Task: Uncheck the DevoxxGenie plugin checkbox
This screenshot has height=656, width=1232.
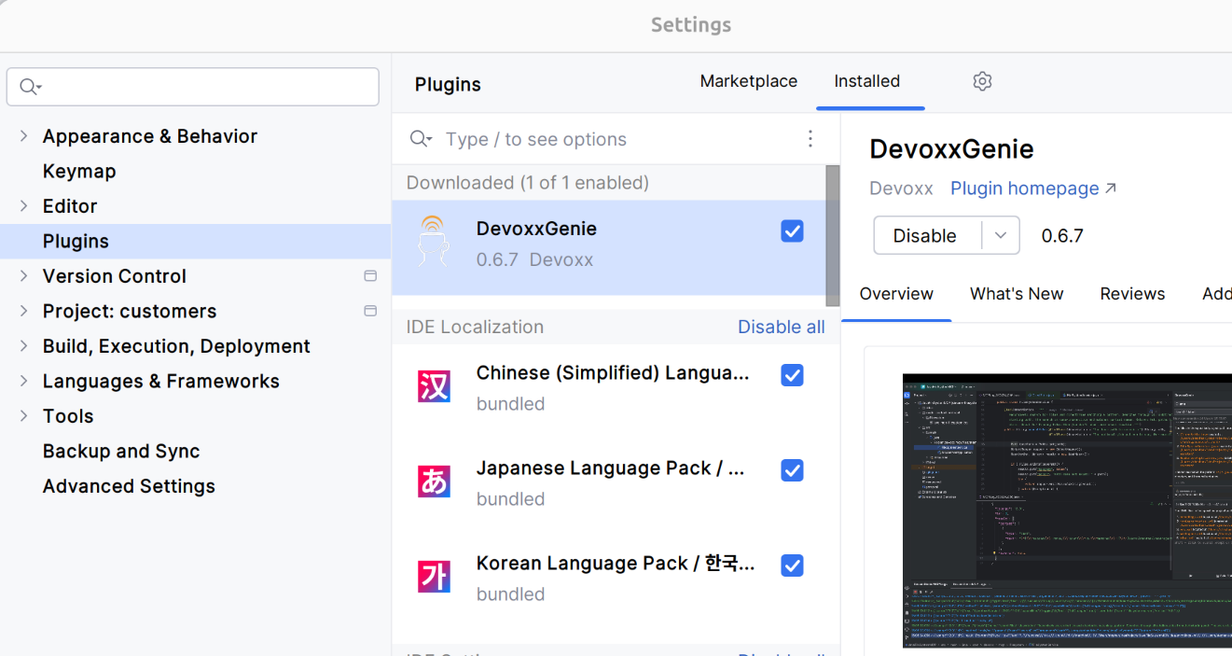Action: pyautogui.click(x=792, y=230)
